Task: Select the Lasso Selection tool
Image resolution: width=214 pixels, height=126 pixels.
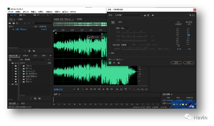Action: (x=63, y=15)
